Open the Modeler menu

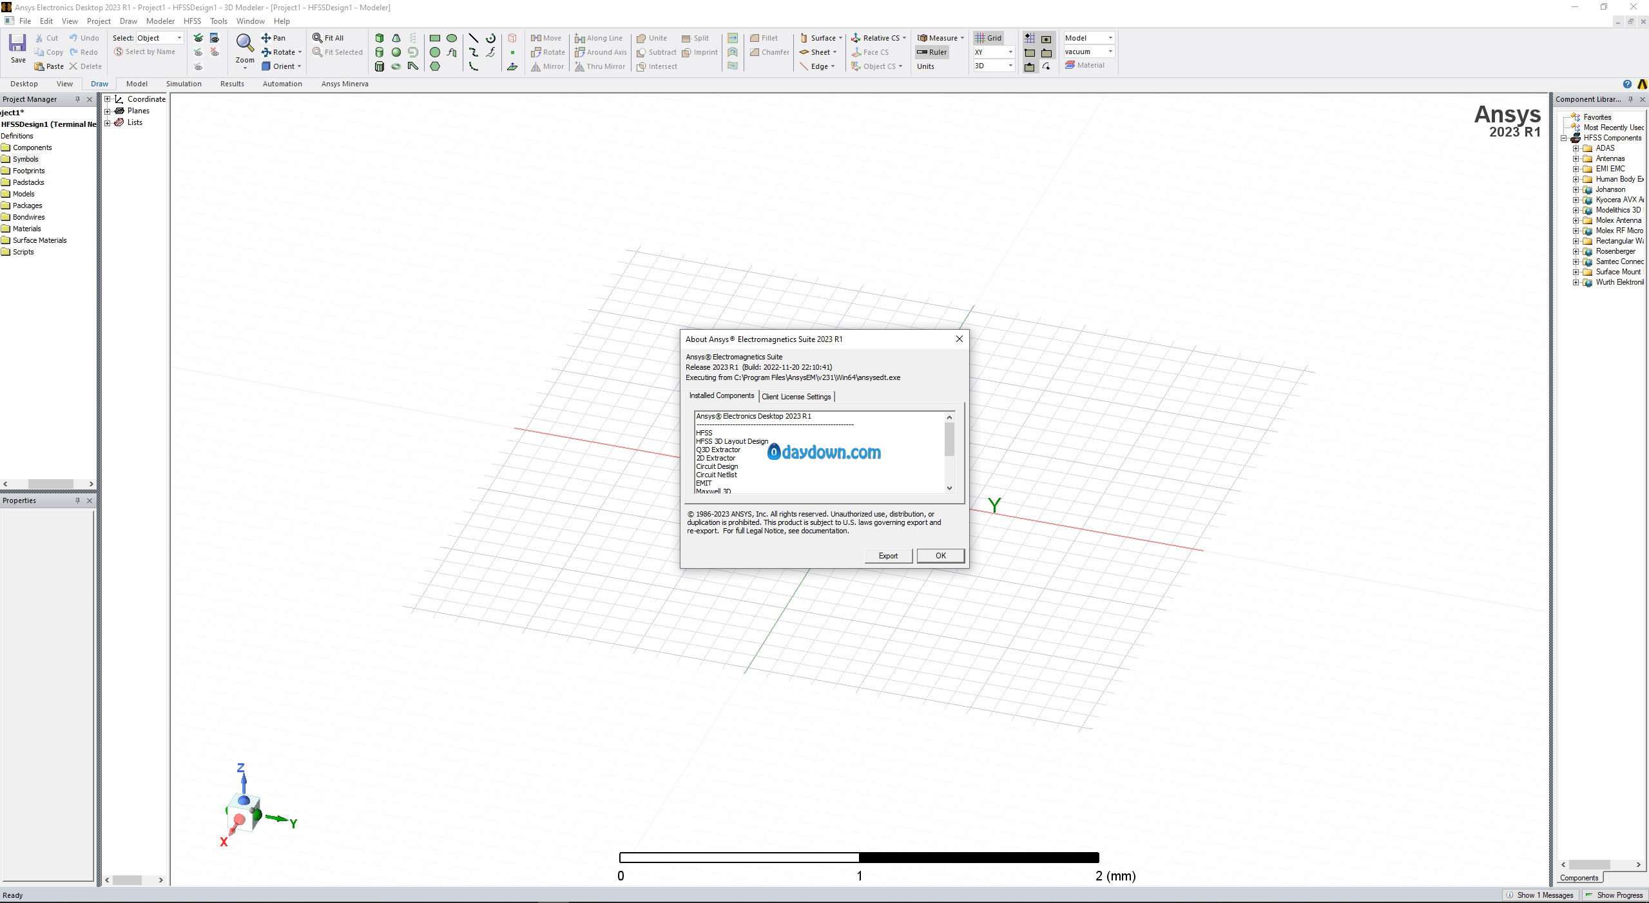click(x=160, y=21)
